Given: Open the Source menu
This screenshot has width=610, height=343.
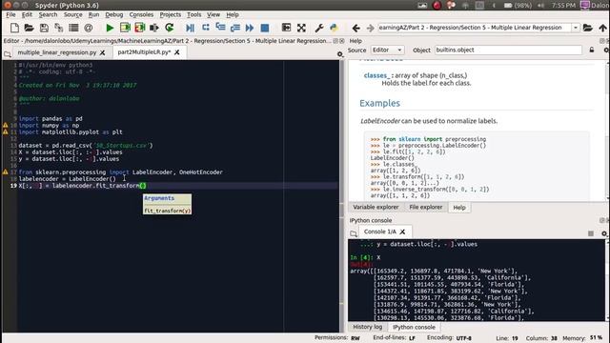Looking at the screenshot, I should (x=72, y=15).
